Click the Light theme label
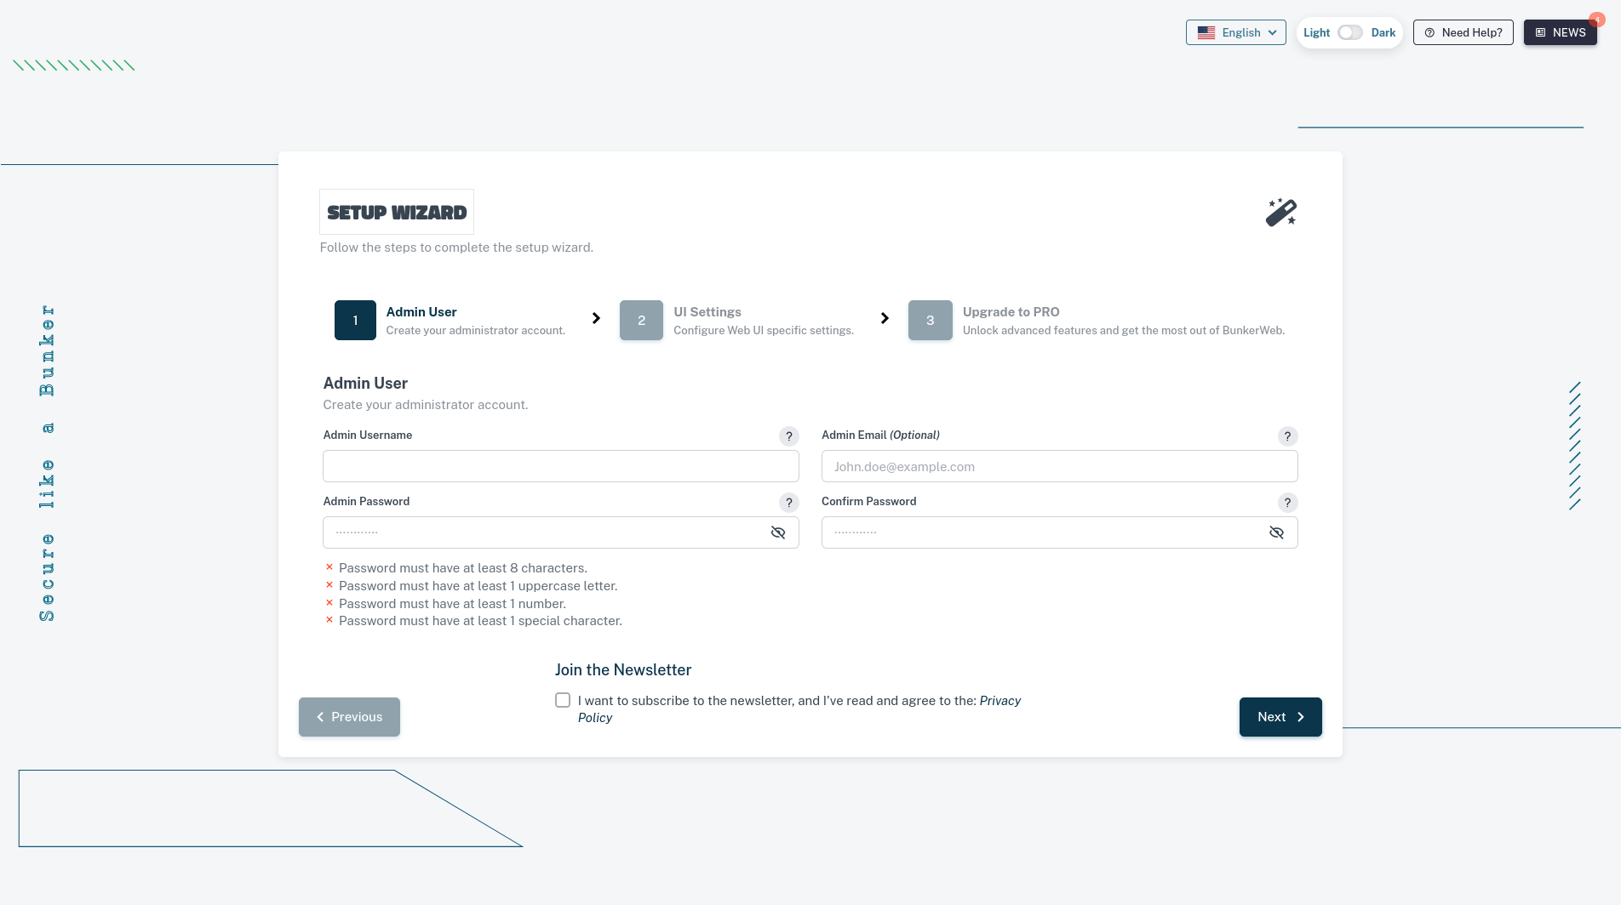This screenshot has width=1621, height=905. click(x=1316, y=32)
